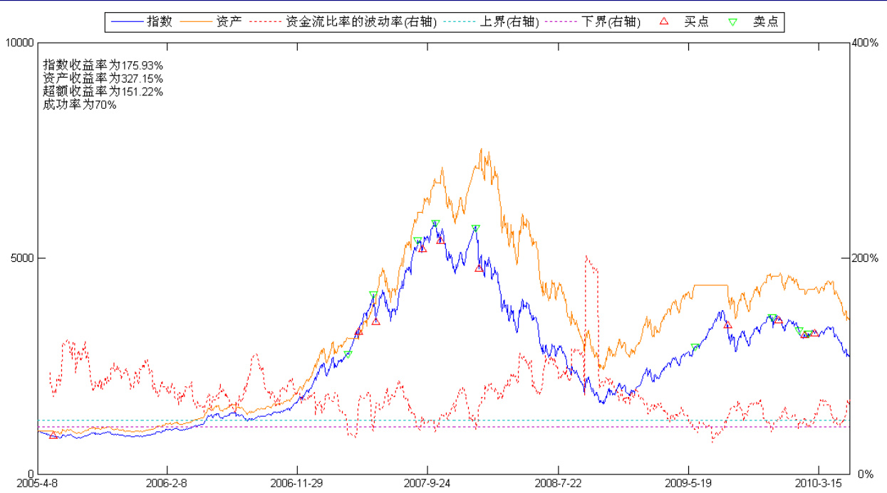The width and height of the screenshot is (887, 493).
Task: Click the blue line sample beside 指数
Action: [x=127, y=22]
